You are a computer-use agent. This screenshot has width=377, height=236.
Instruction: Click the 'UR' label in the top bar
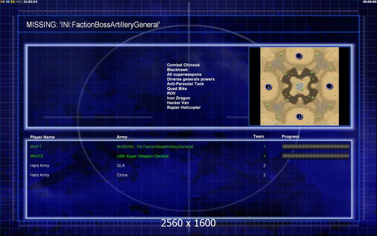[x=2, y=2]
